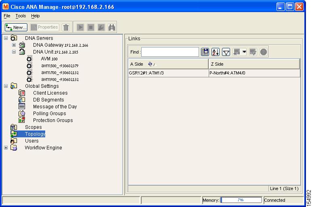Click the wrench icon in the toolbar
Screen dimensions: 312x207
click(x=101, y=27)
